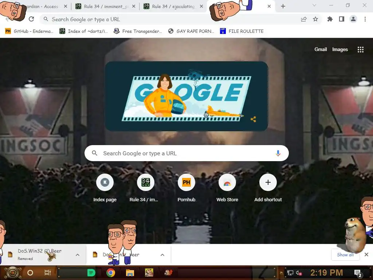
Task: Toggle the Chrome side panel icon
Action: click(342, 19)
